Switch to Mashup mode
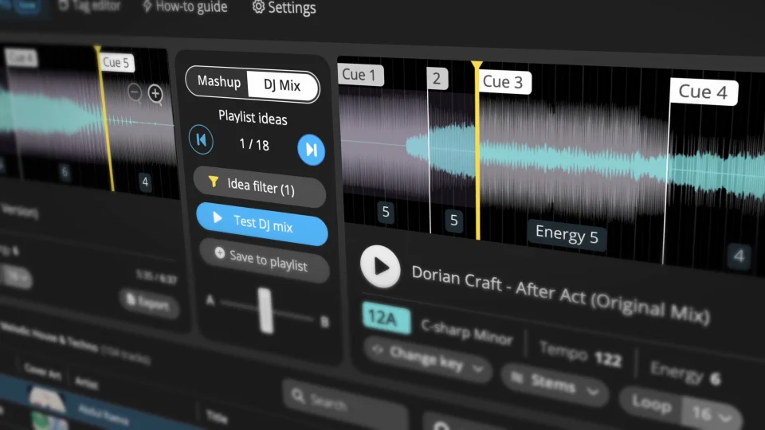 tap(218, 81)
